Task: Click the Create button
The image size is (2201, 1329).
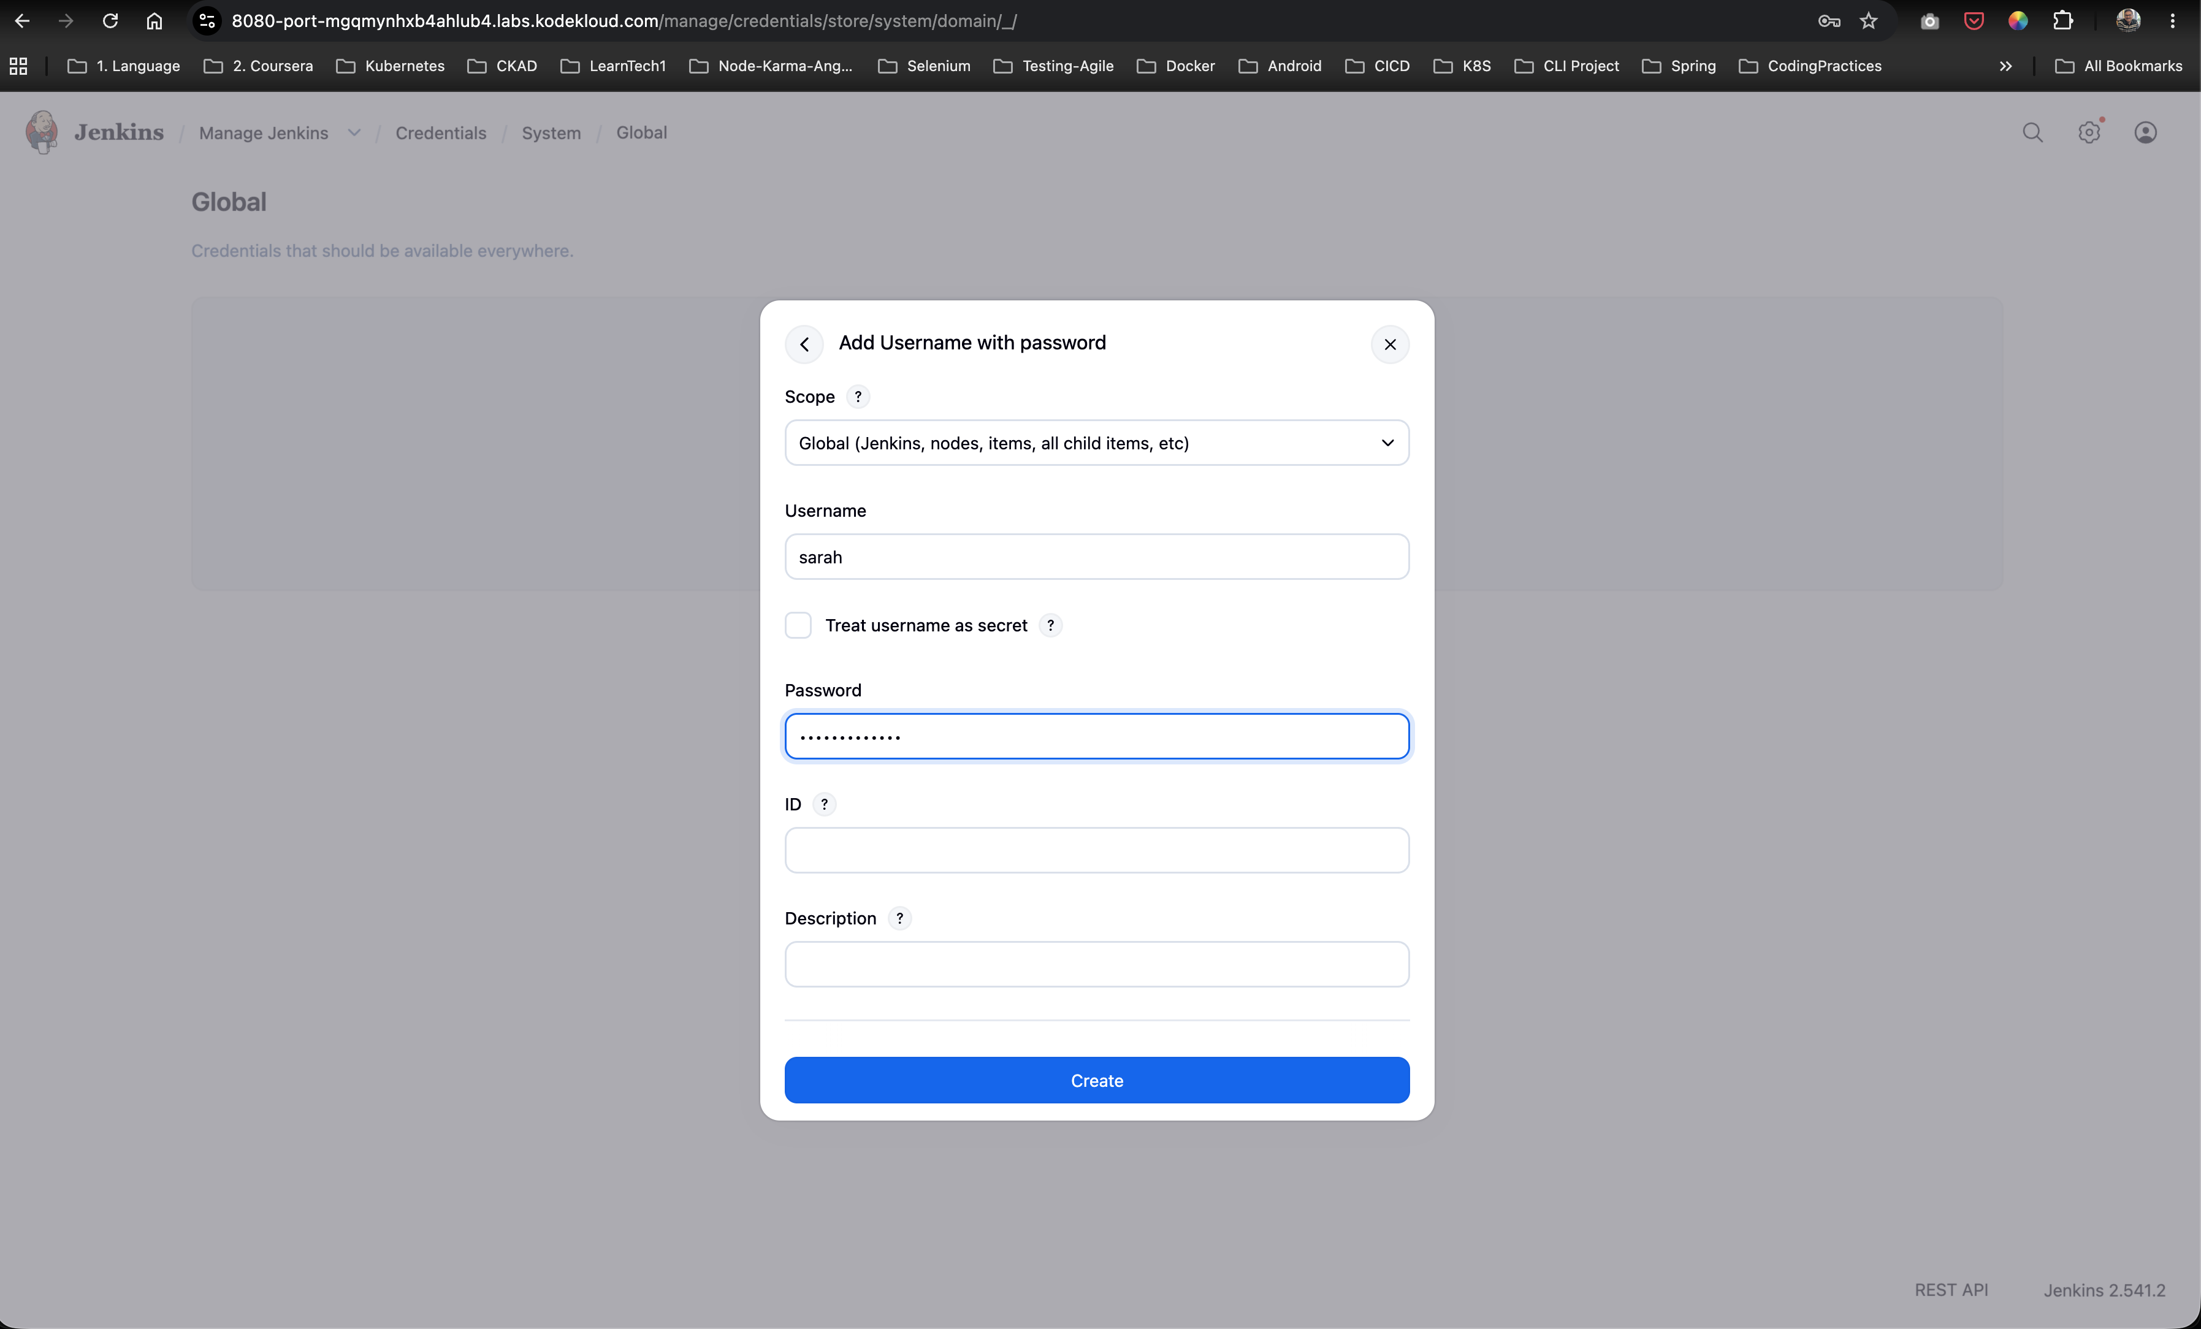Action: (x=1097, y=1080)
